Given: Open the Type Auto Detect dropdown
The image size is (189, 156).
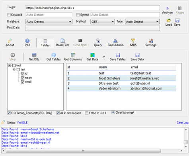Looking at the screenshot, I should pos(142,22).
